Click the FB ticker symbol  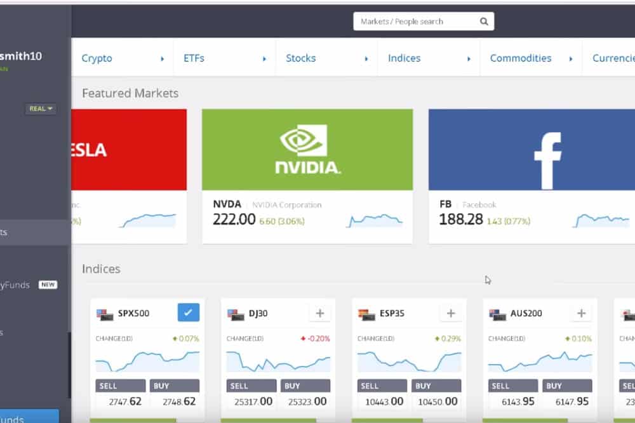coord(446,205)
